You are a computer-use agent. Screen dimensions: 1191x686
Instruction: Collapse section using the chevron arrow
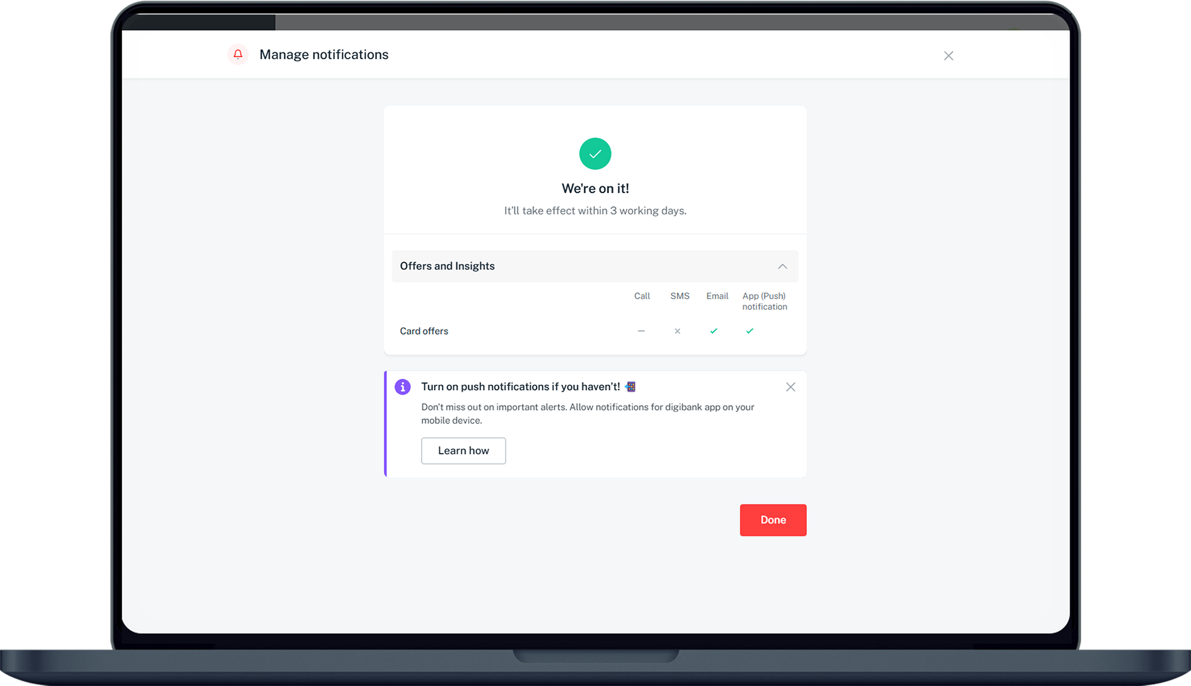point(782,267)
